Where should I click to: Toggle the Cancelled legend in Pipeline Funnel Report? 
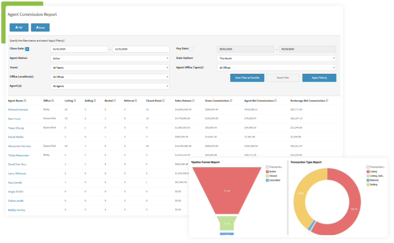pyautogui.click(x=268, y=180)
